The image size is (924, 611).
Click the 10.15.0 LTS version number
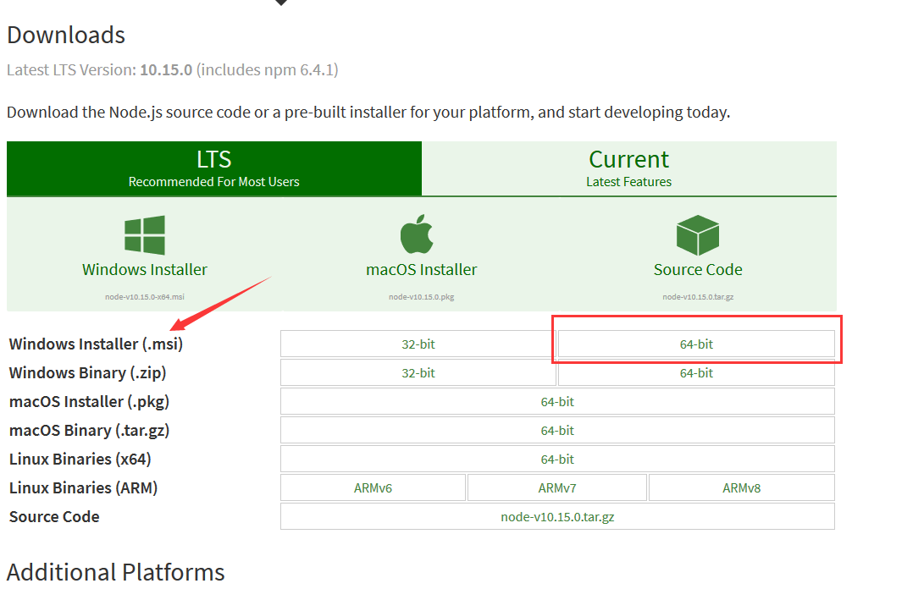[166, 70]
